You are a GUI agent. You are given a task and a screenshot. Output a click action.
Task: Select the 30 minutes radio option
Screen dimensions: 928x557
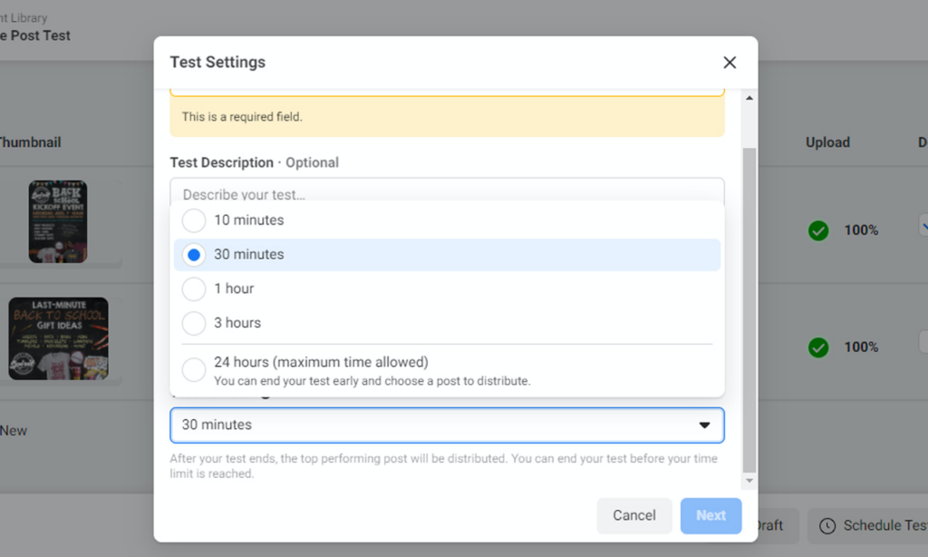coord(192,254)
